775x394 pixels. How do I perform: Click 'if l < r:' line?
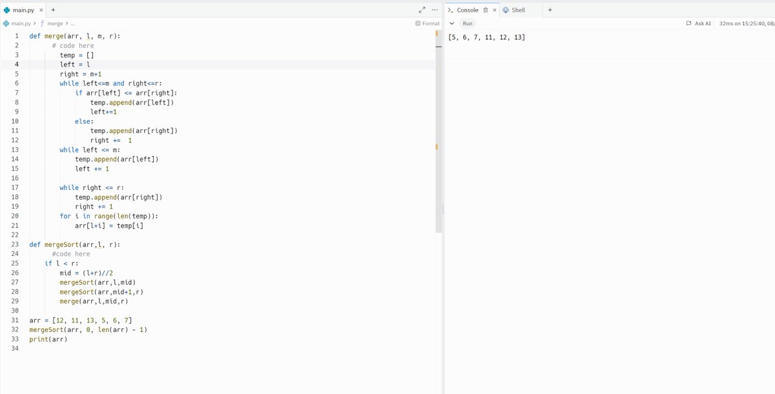[61, 264]
